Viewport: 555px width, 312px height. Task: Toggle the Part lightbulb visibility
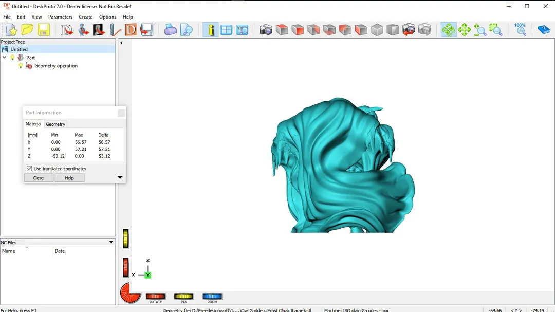pos(12,58)
